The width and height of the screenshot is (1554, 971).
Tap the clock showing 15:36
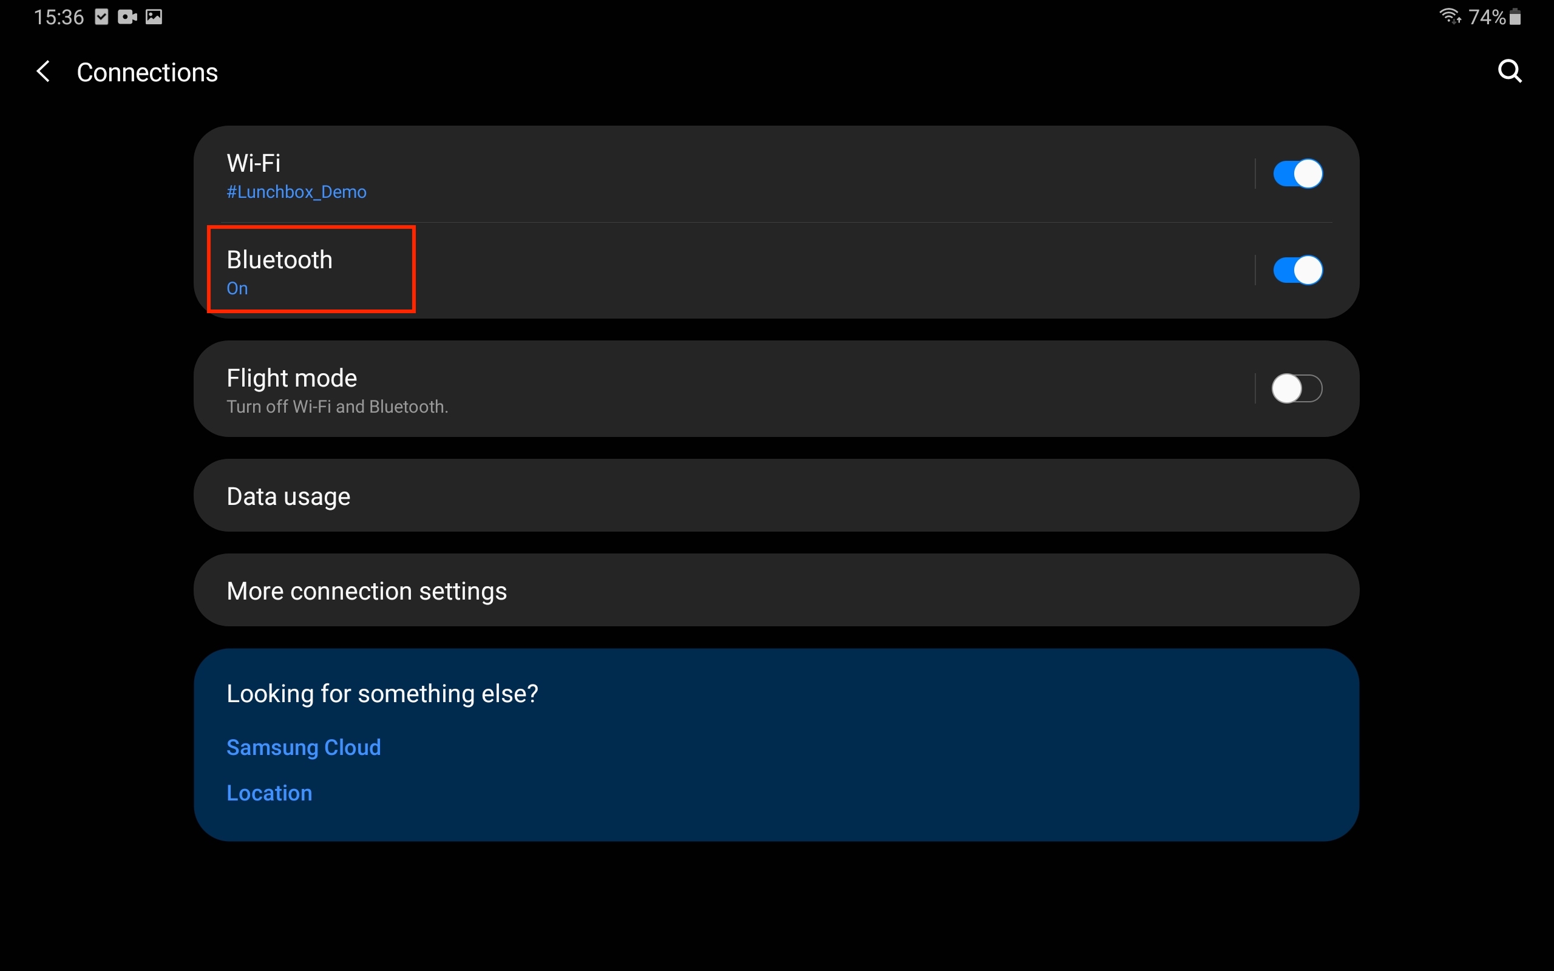58,17
